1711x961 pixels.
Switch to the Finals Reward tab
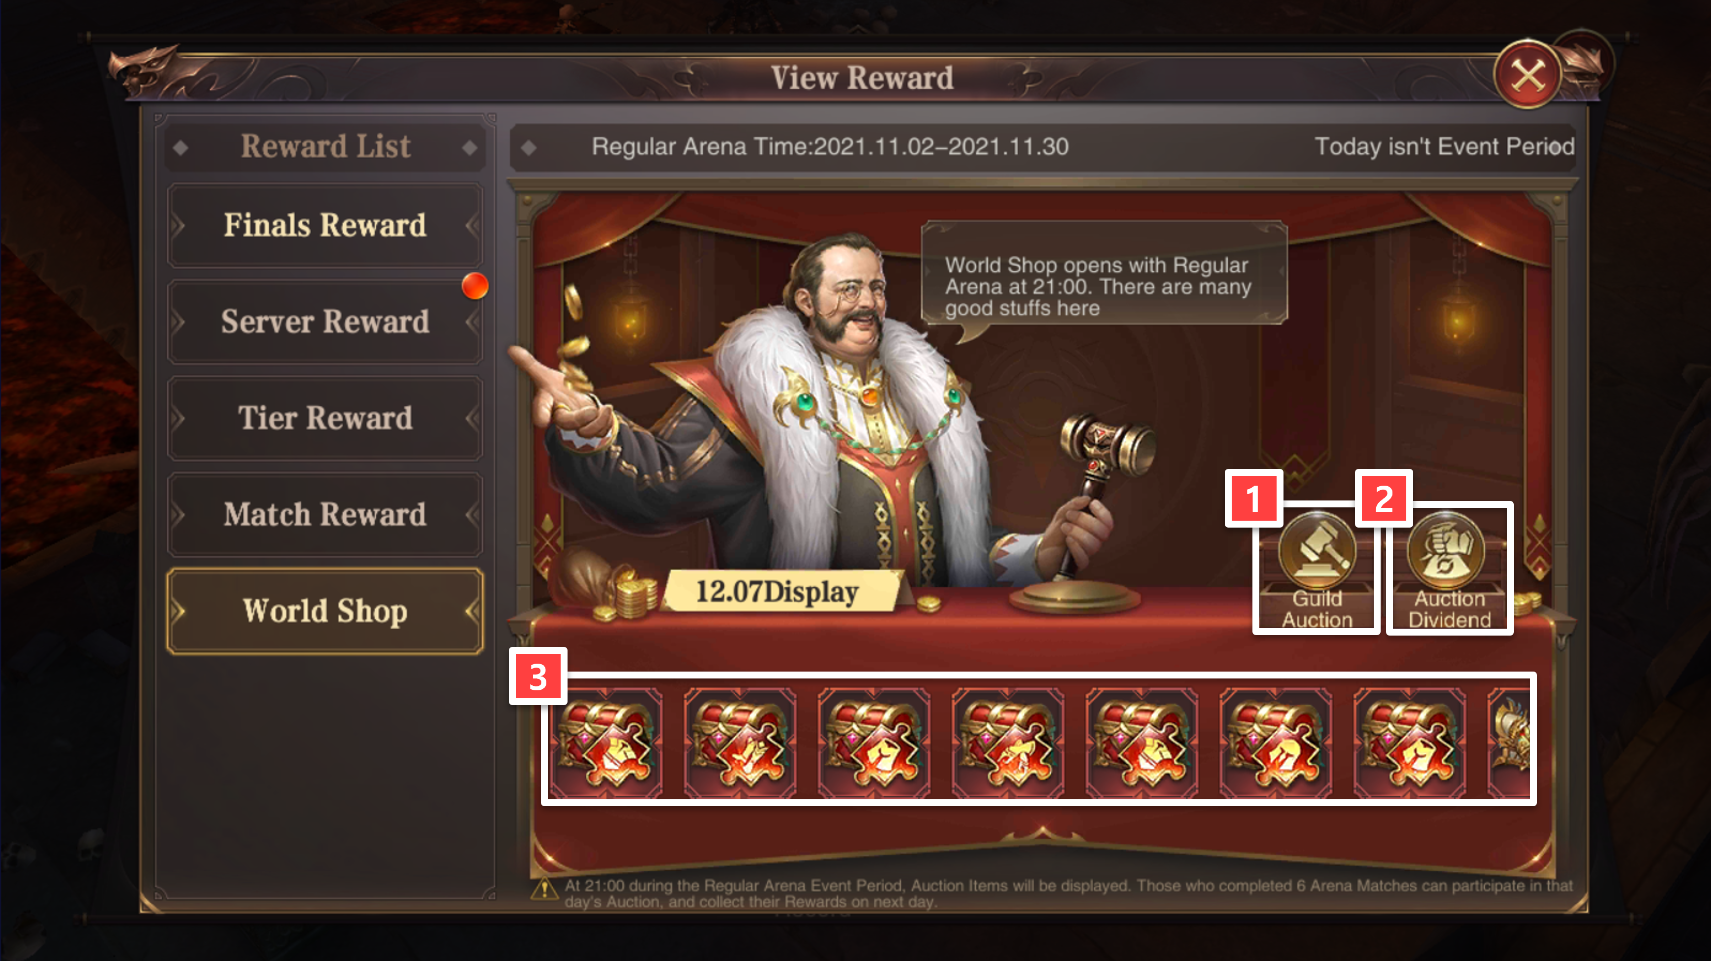325,225
